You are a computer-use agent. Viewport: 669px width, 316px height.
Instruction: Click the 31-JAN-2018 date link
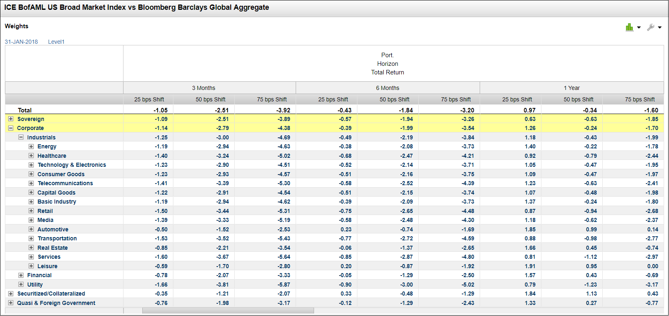click(21, 42)
